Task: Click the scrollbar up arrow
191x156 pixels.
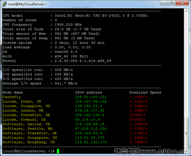Action: pyautogui.click(x=187, y=11)
